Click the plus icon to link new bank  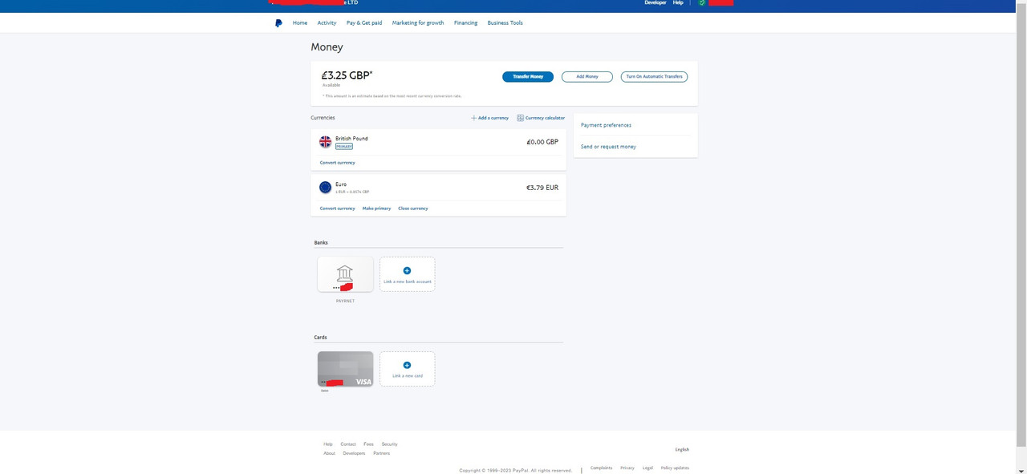point(407,271)
